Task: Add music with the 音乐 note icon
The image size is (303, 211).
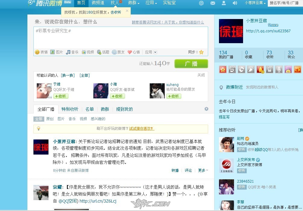Action: click(x=68, y=52)
